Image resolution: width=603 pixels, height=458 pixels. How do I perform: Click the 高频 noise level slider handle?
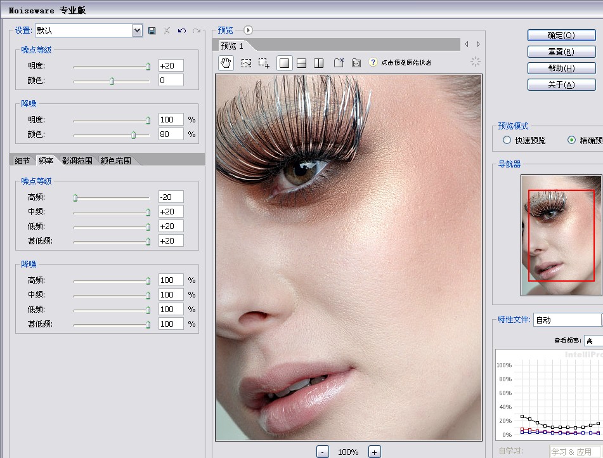75,198
